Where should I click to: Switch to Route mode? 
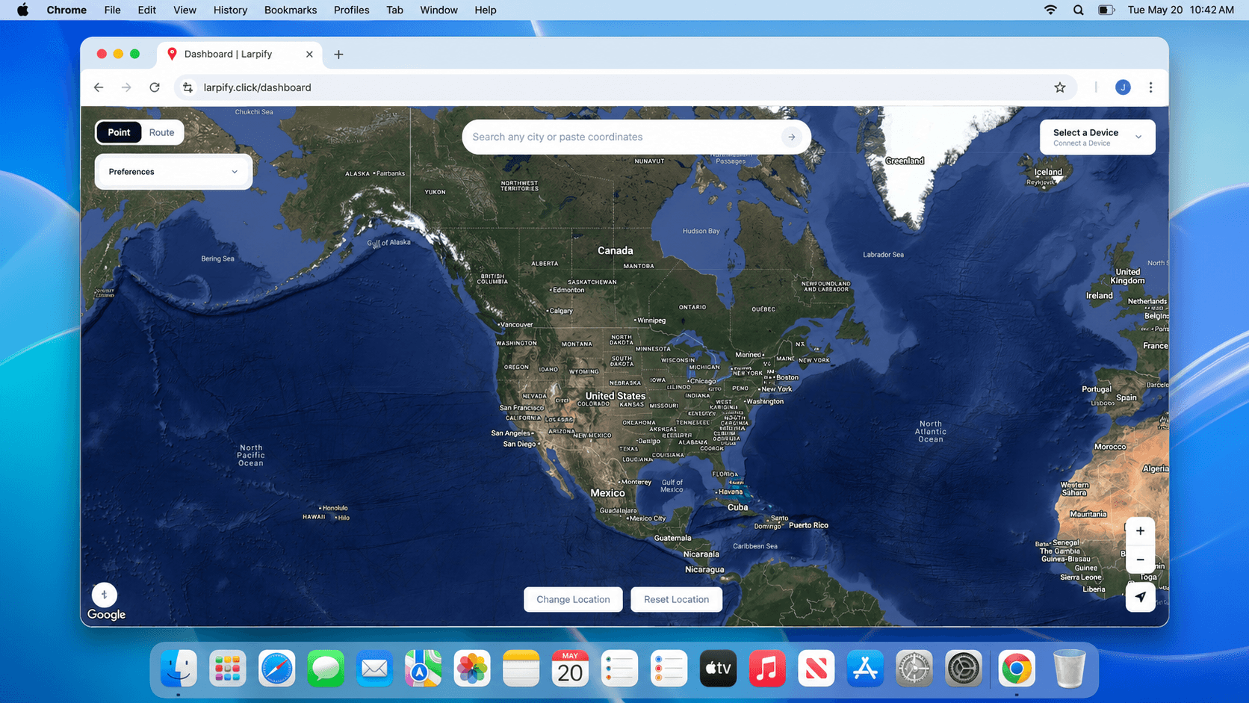161,132
